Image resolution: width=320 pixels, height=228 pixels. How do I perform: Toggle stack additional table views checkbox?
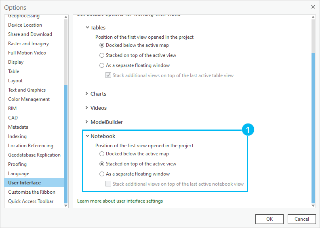pyautogui.click(x=108, y=75)
